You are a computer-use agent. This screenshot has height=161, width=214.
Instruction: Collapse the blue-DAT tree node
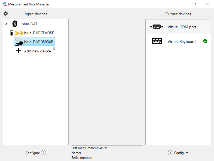click(6, 24)
